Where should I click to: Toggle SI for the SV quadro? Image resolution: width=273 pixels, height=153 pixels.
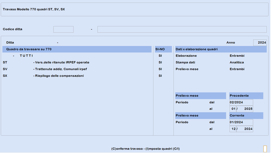(160, 69)
